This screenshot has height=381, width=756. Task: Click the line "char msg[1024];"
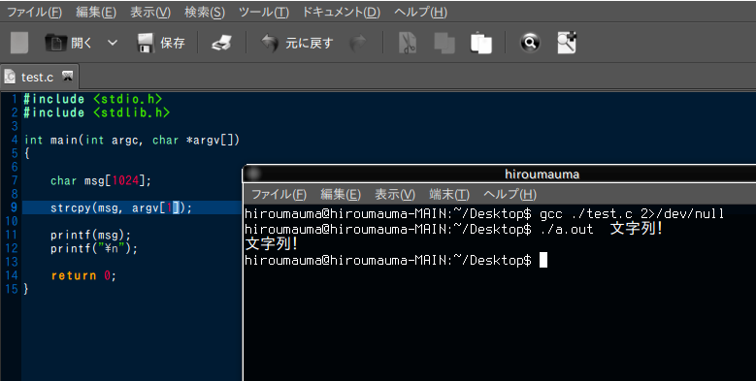coord(101,180)
